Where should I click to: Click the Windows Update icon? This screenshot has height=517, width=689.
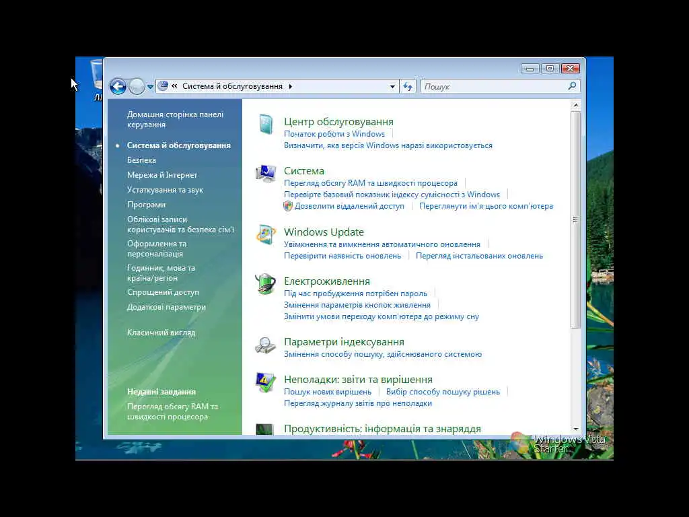pos(266,234)
